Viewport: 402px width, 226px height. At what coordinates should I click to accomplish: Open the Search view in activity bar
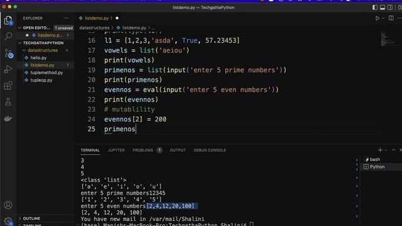click(8, 36)
